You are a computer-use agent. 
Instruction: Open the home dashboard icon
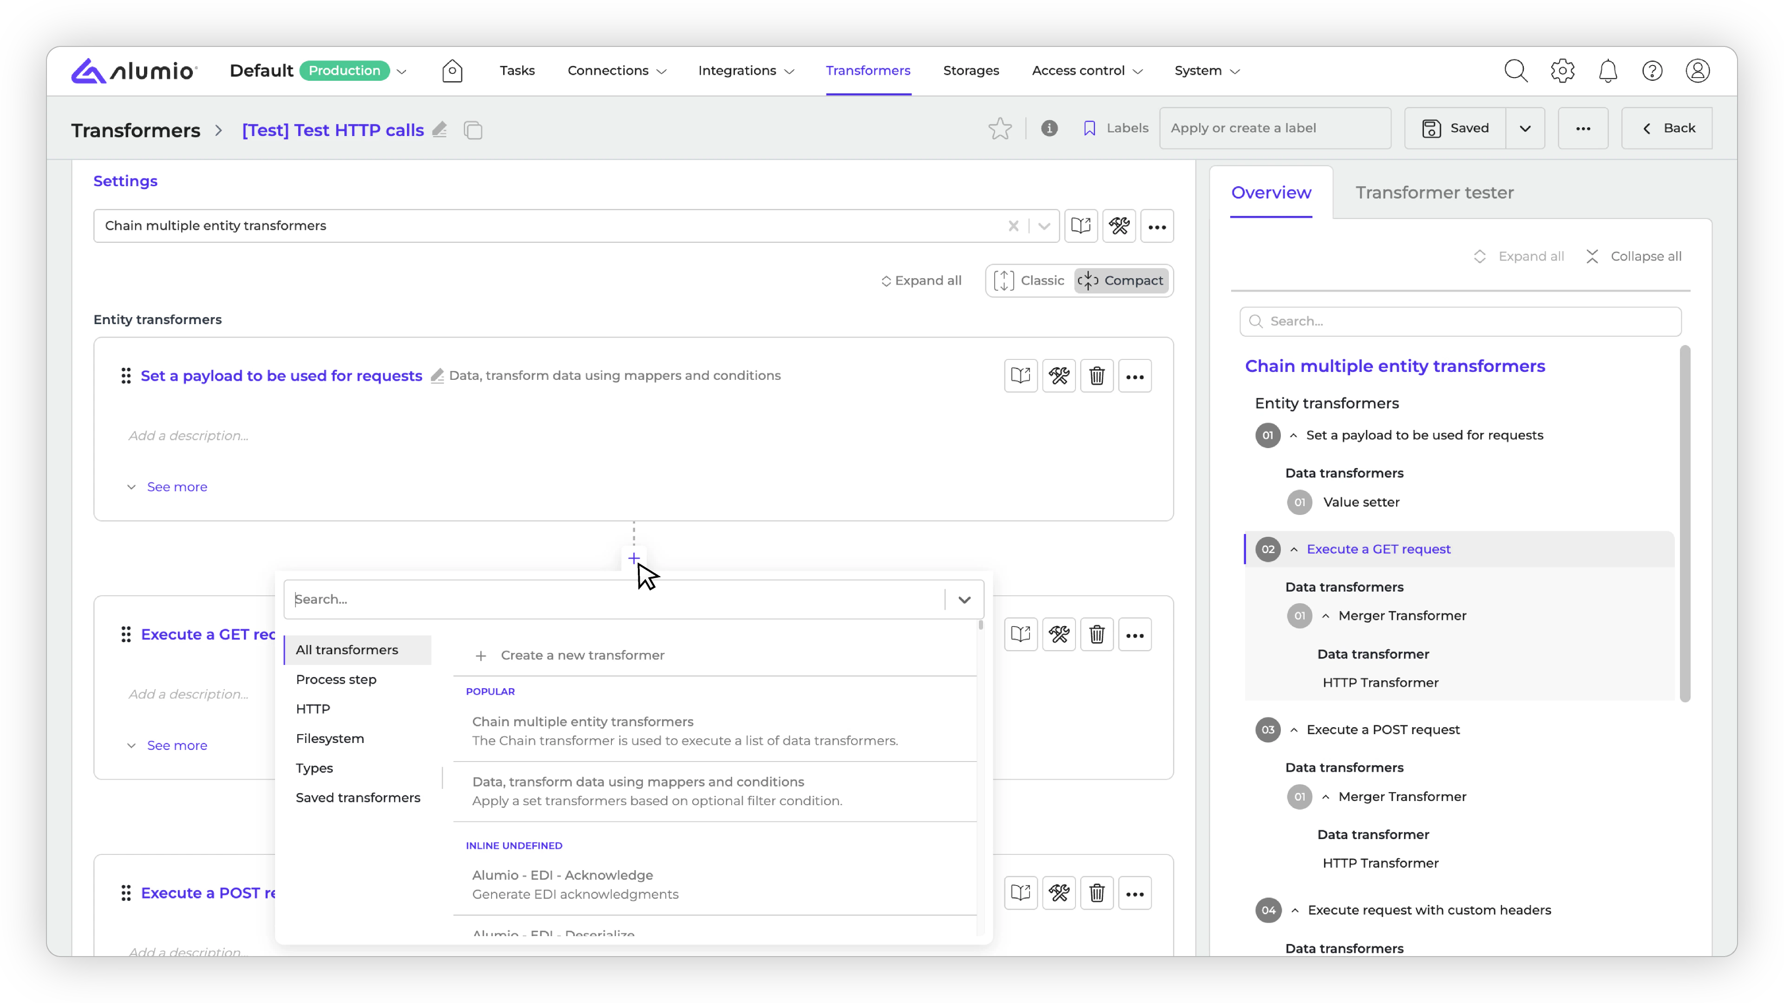[452, 71]
